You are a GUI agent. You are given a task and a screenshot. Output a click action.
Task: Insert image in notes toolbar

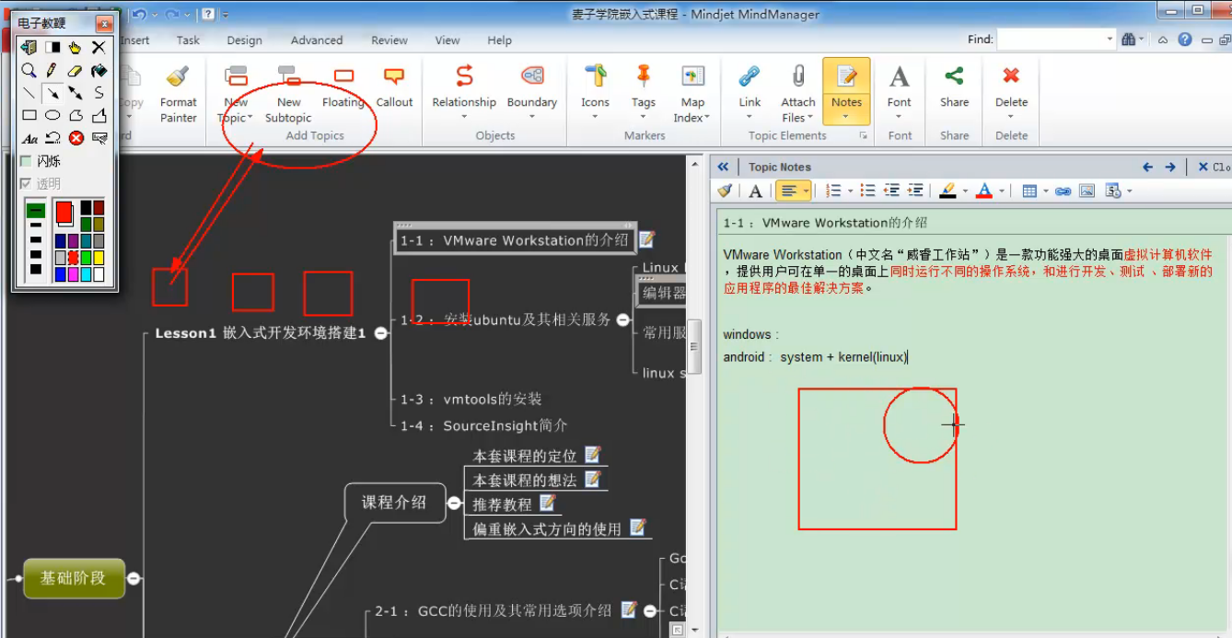pos(1087,191)
